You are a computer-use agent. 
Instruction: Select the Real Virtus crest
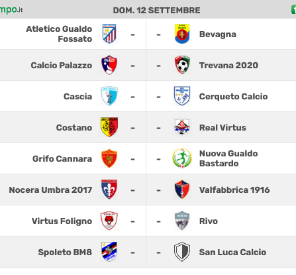[x=182, y=127]
